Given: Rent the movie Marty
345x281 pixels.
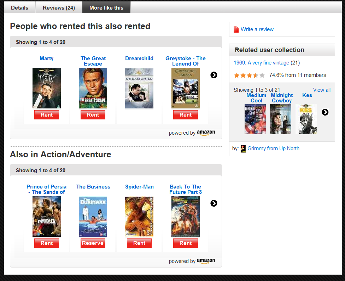Looking at the screenshot, I should [x=47, y=115].
